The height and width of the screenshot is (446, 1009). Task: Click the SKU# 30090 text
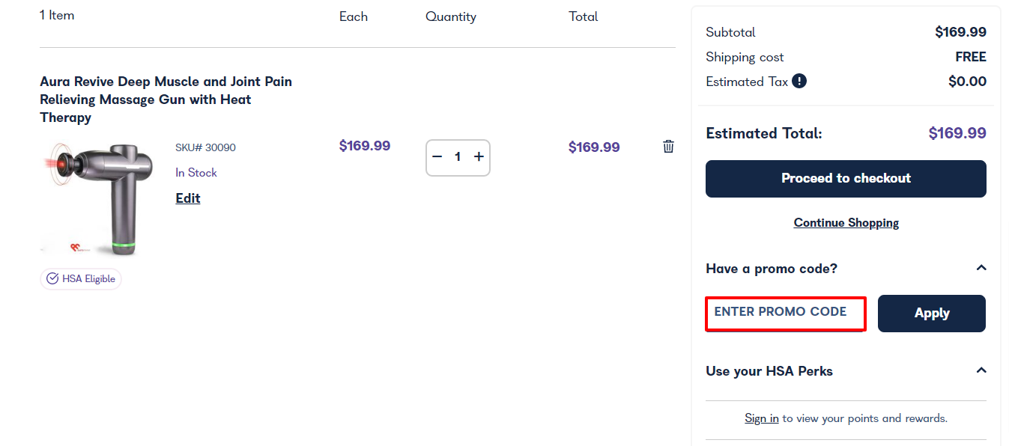(205, 147)
